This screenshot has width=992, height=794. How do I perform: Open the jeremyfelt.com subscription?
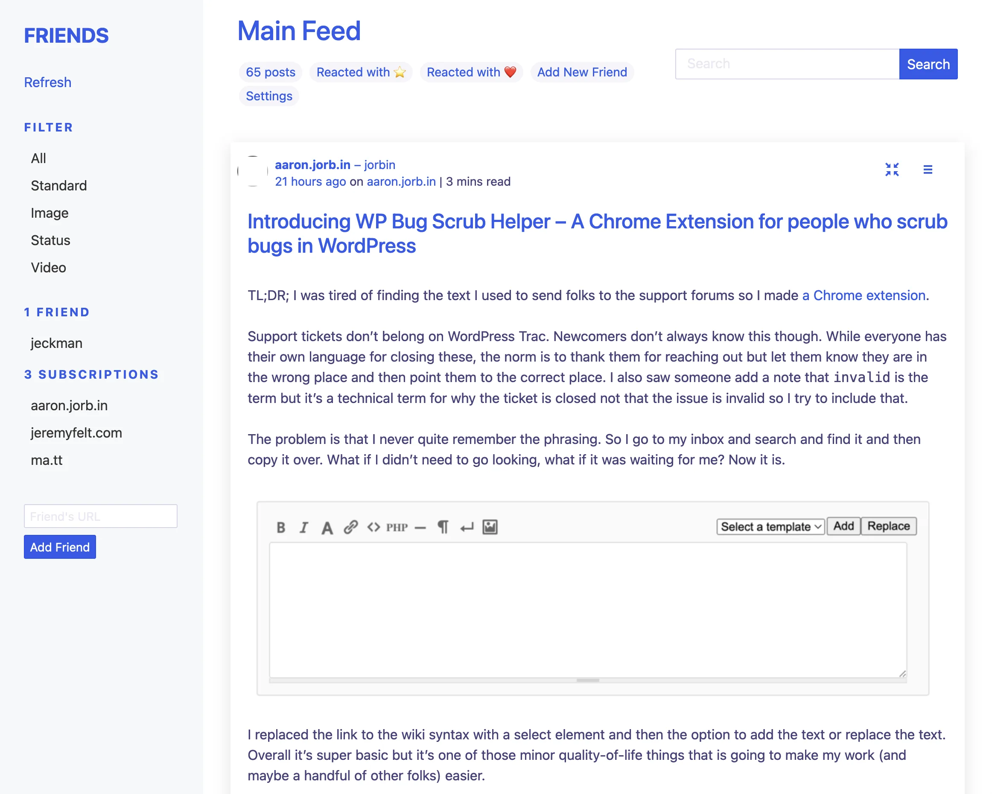76,433
